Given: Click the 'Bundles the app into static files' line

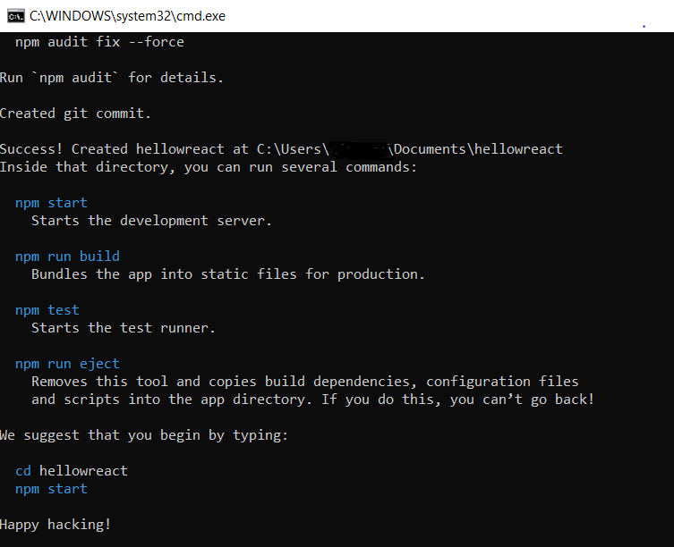Looking at the screenshot, I should click(228, 274).
